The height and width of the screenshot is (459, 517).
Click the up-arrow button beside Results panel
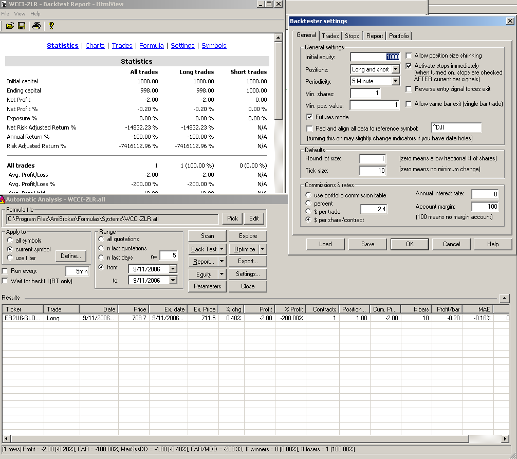tap(504, 298)
